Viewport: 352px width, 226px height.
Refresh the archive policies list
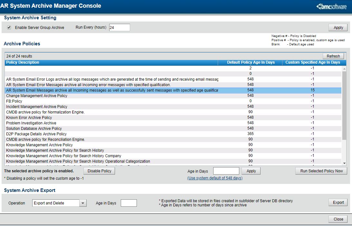[333, 56]
